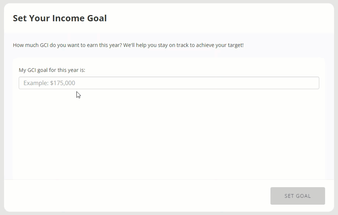Click the 'My GCI goal for this year is:' label
Screen dimensions: 338x215
point(52,70)
